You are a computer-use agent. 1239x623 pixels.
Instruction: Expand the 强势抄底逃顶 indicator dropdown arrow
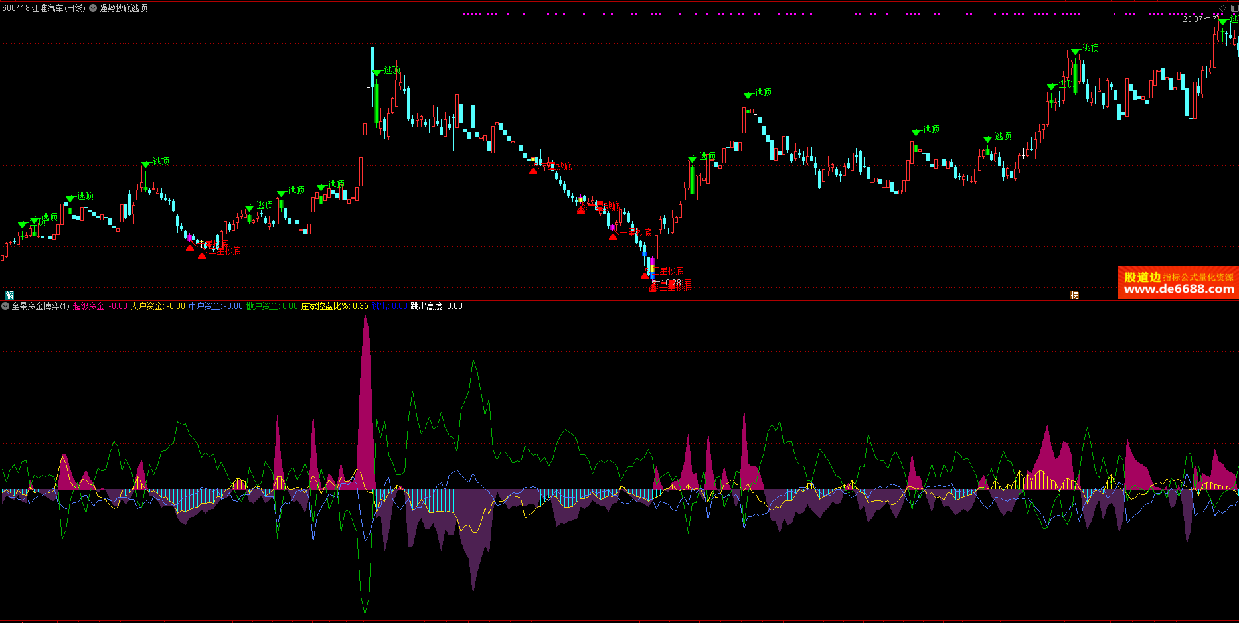tap(93, 8)
